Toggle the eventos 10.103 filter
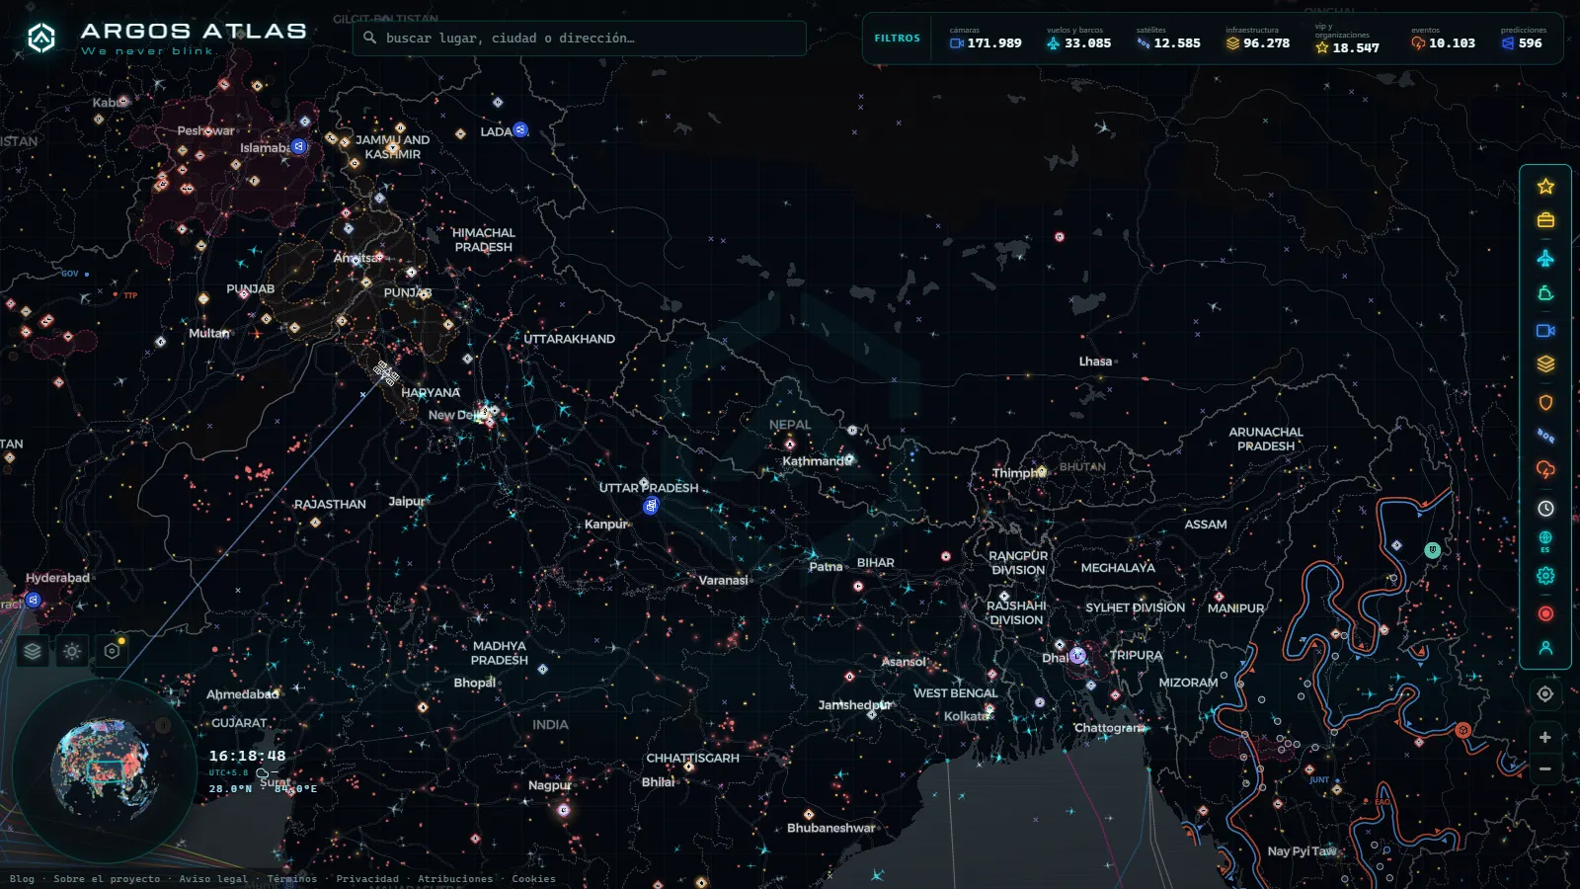1580x889 pixels. [1443, 39]
